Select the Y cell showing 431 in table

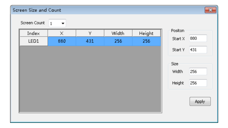pos(90,41)
